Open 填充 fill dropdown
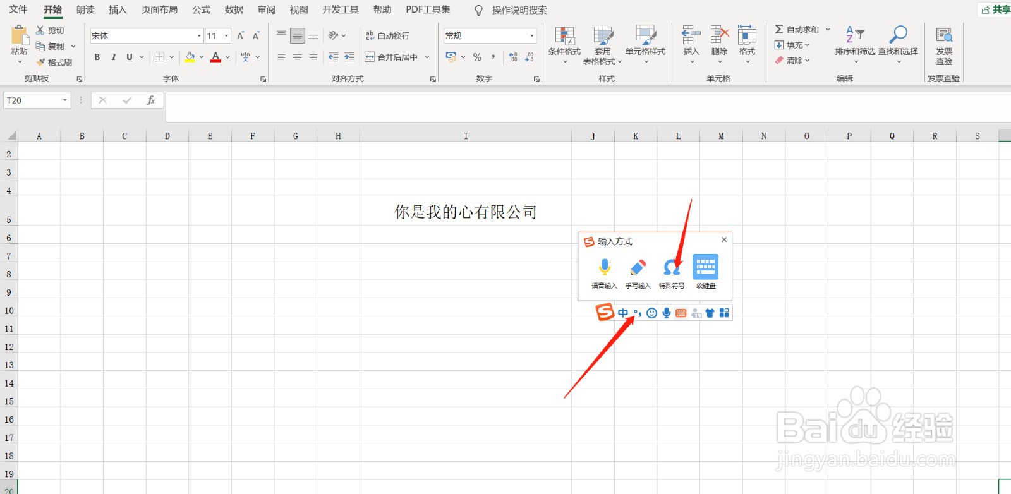 (x=792, y=45)
